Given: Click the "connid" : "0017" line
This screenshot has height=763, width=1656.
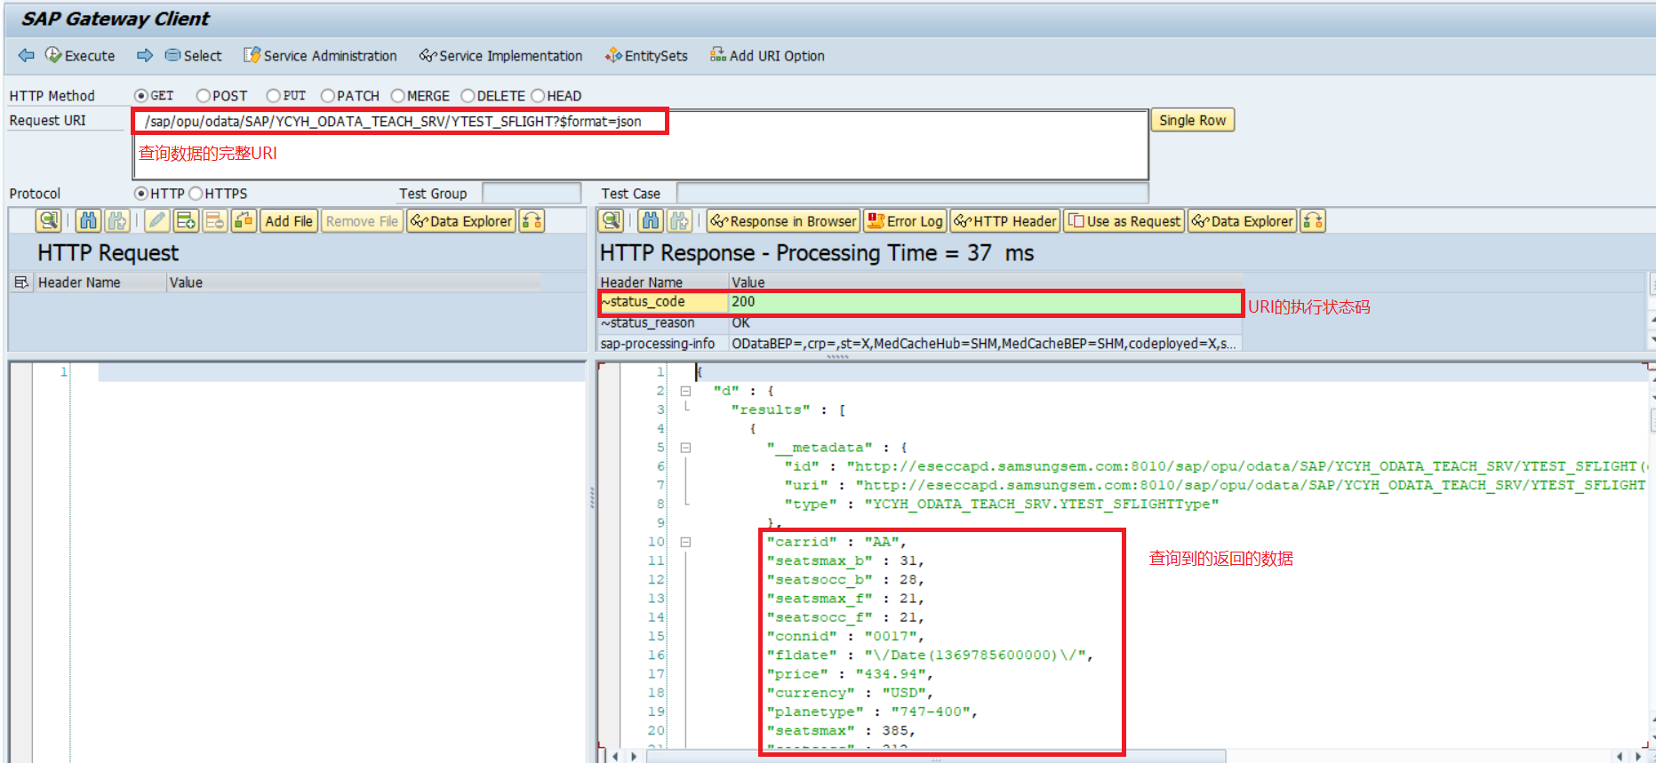Looking at the screenshot, I should [844, 636].
